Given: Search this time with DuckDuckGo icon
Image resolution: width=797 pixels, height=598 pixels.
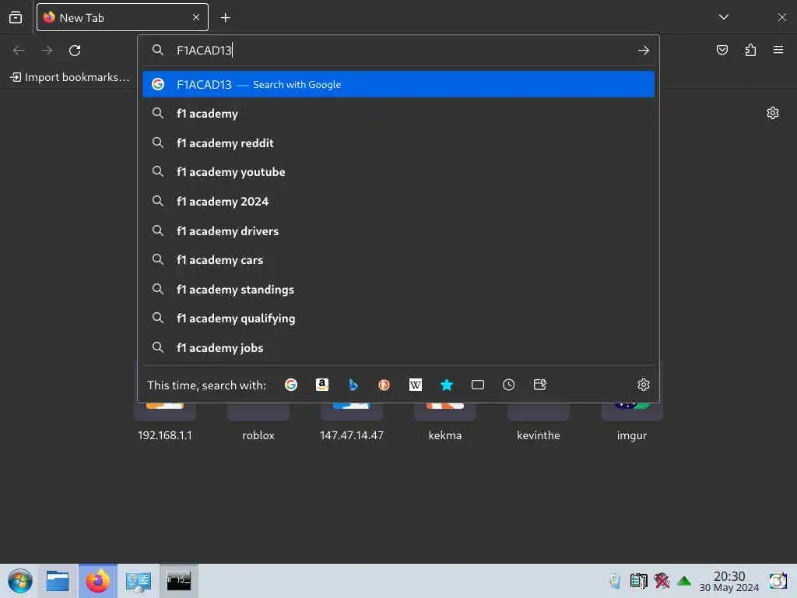Looking at the screenshot, I should point(384,385).
